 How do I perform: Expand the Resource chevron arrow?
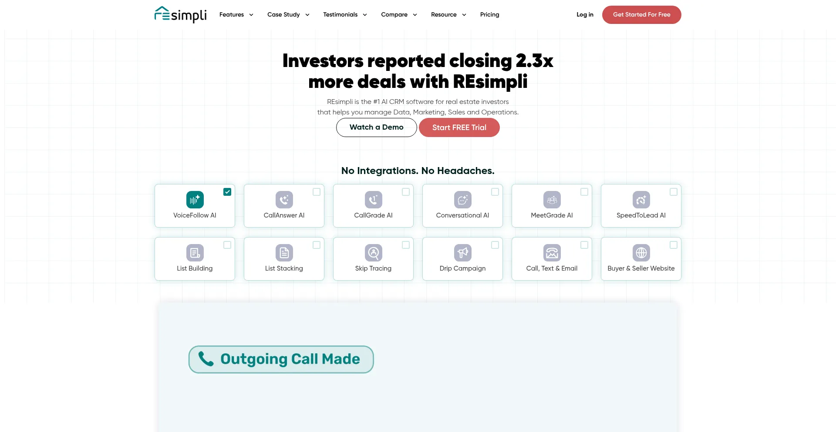[x=464, y=15]
